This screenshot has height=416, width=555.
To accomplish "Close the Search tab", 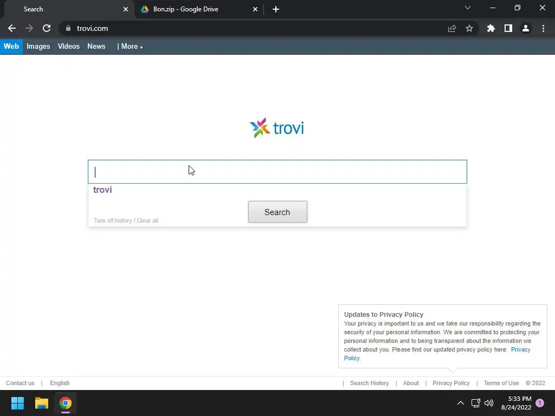I will coord(126,9).
